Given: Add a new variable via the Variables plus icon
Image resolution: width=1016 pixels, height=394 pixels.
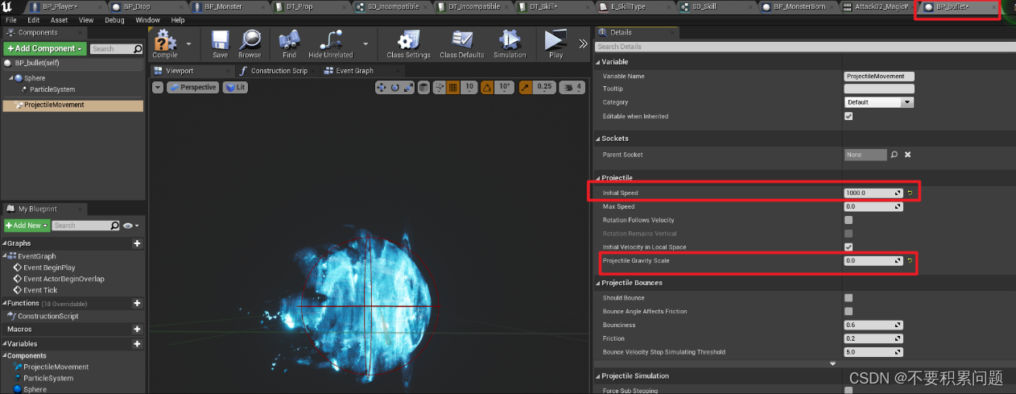Looking at the screenshot, I should click(137, 343).
